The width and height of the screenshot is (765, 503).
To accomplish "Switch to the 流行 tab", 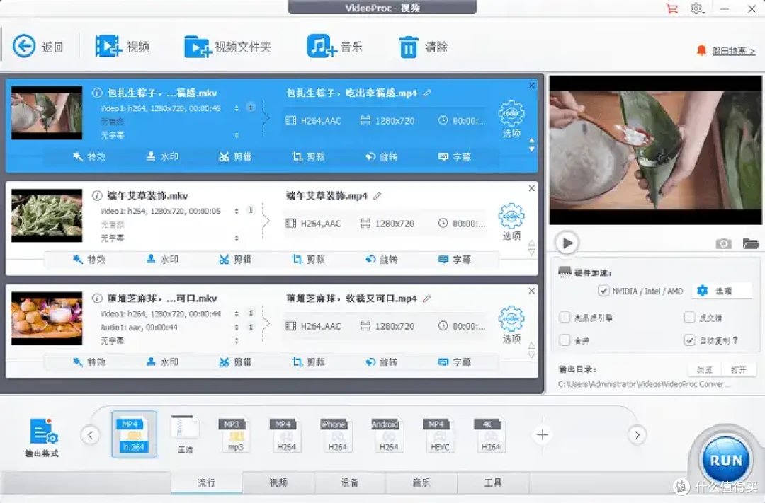I will coord(206,482).
